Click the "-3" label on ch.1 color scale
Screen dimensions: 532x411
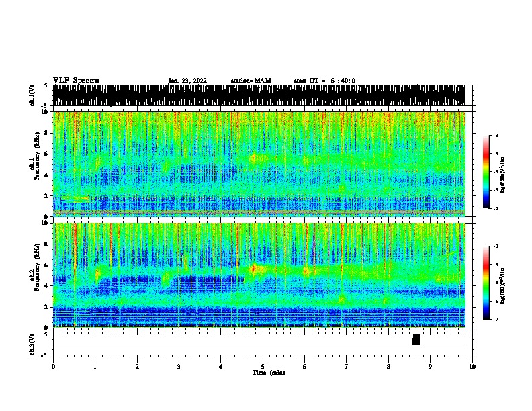[x=496, y=136]
